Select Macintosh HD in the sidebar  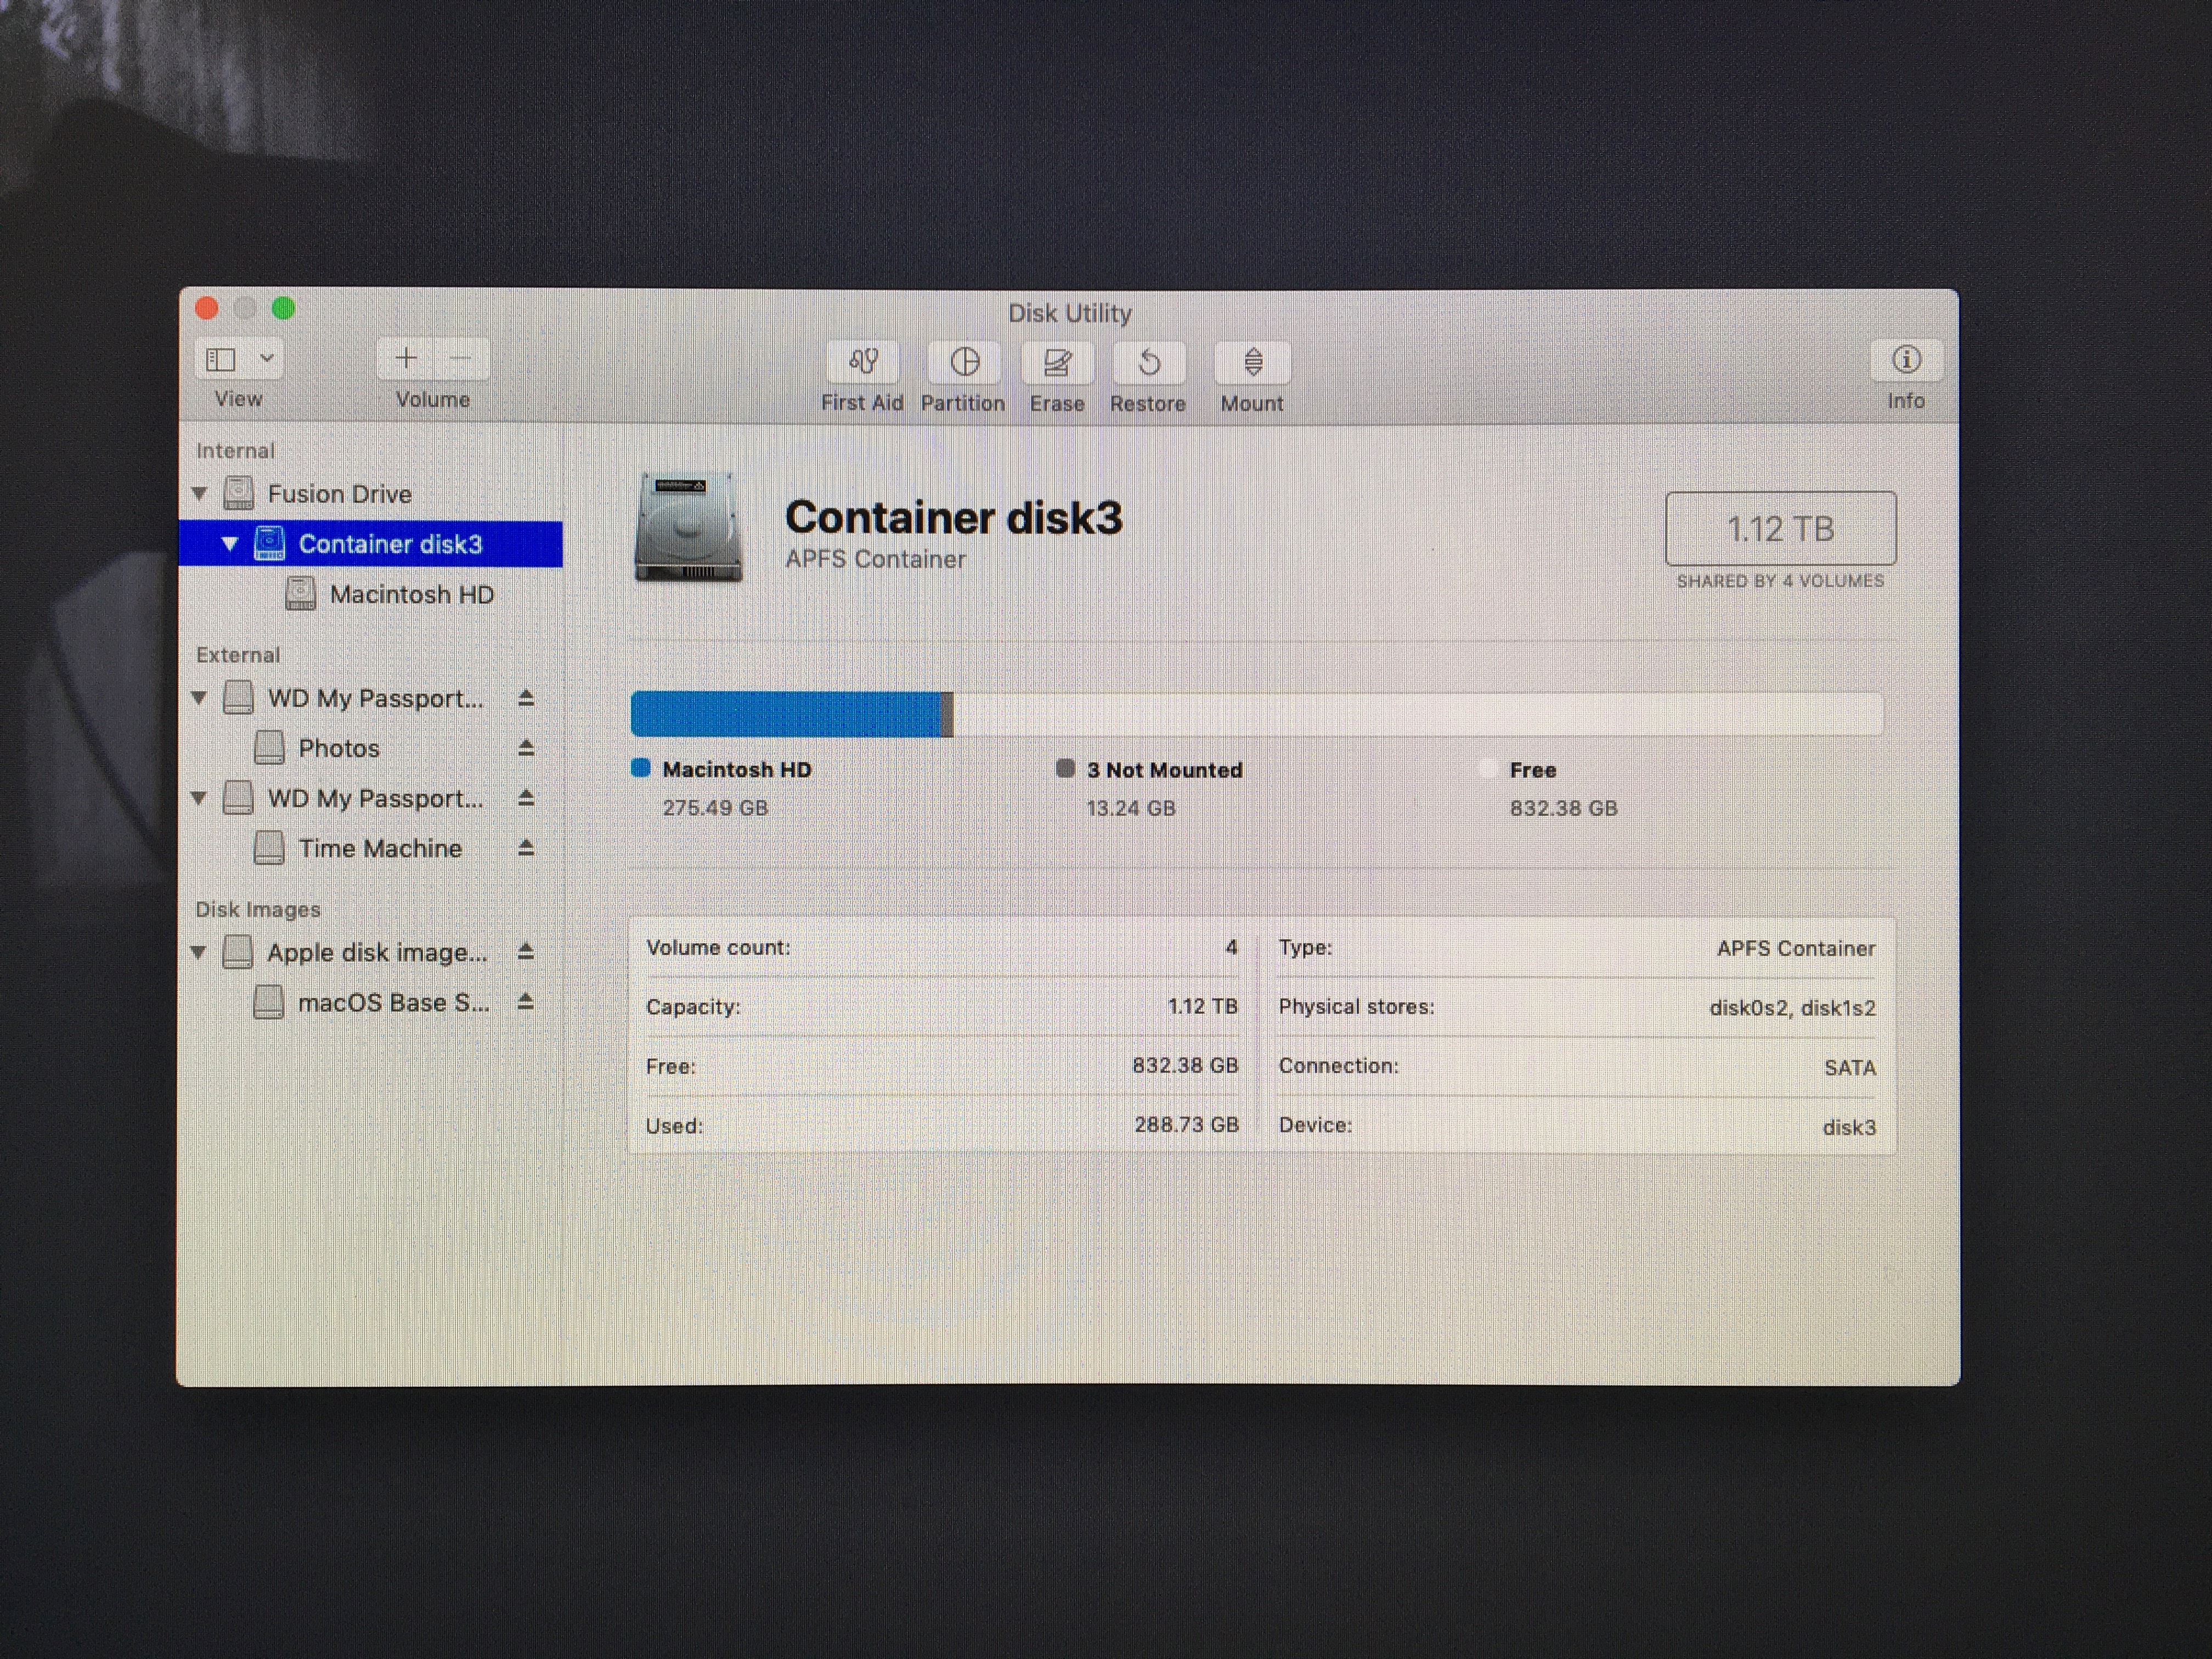(411, 595)
